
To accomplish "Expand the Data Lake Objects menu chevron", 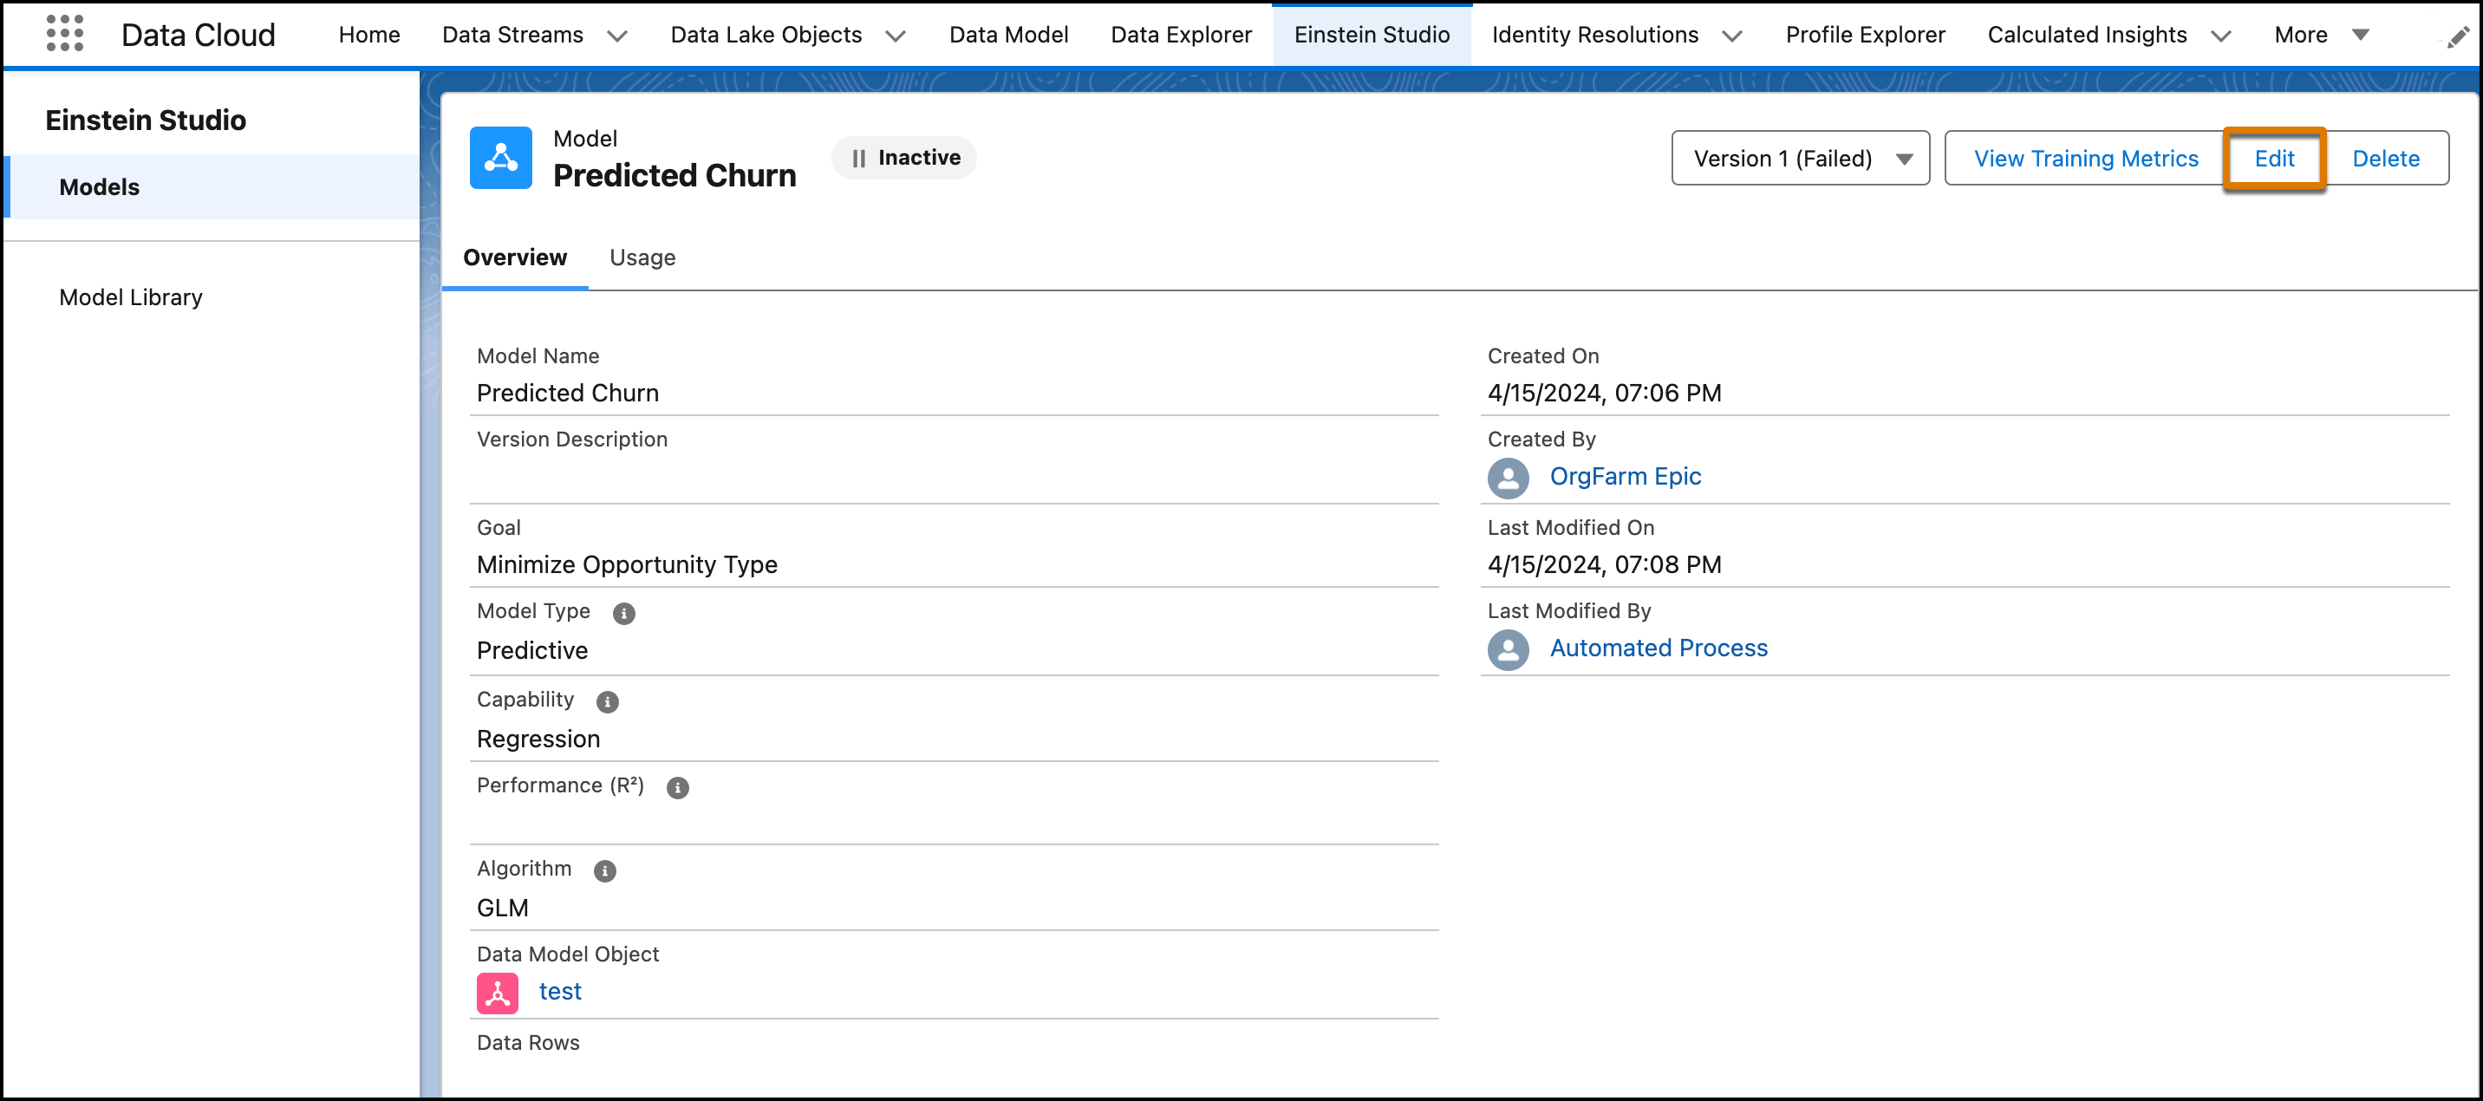I will pyautogui.click(x=896, y=36).
